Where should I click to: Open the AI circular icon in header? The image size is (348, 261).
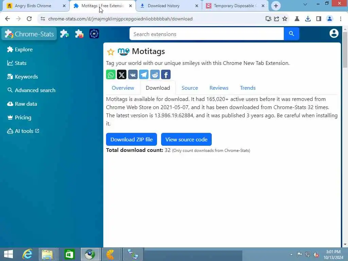(x=94, y=34)
